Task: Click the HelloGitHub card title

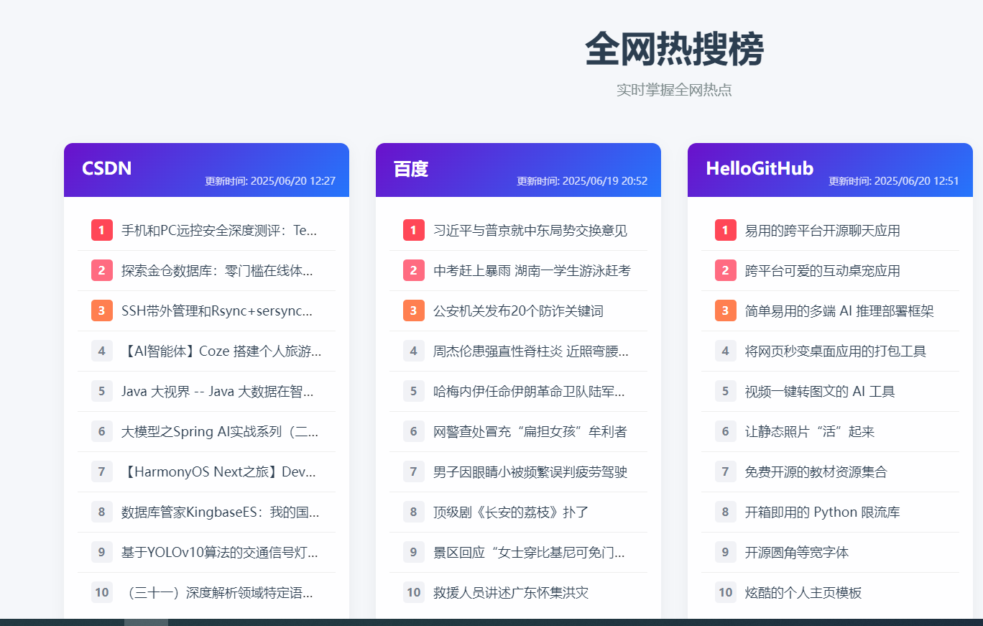Action: (x=760, y=168)
